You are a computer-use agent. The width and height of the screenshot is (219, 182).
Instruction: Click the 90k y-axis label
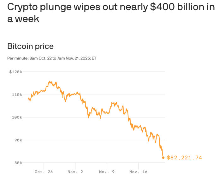point(18,140)
